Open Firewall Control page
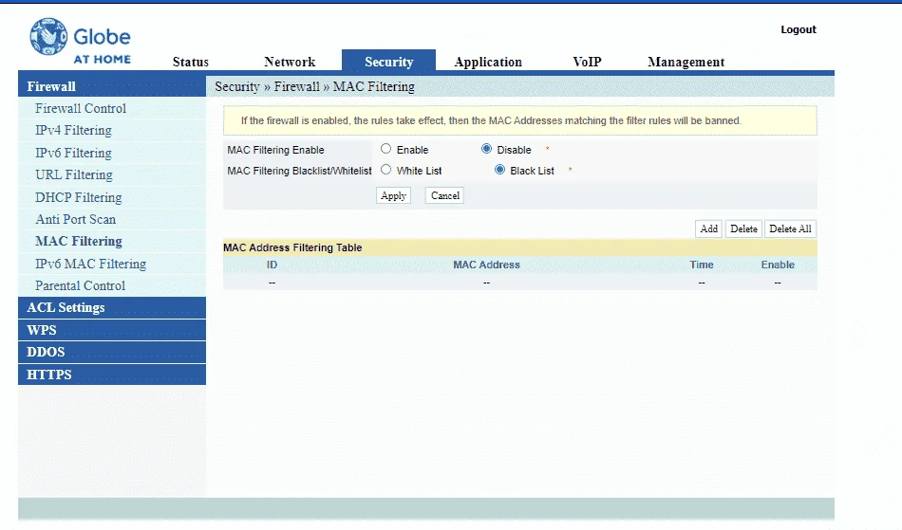 pyautogui.click(x=81, y=108)
